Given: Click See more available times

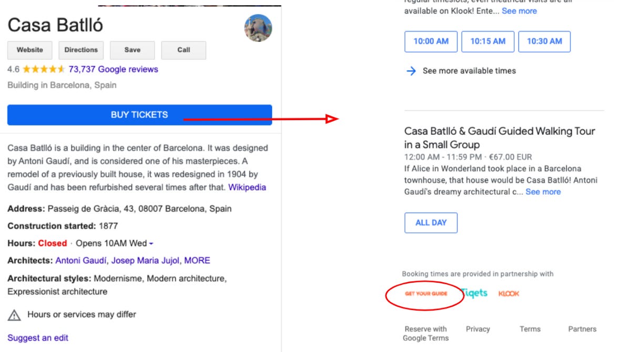Looking at the screenshot, I should tap(461, 71).
